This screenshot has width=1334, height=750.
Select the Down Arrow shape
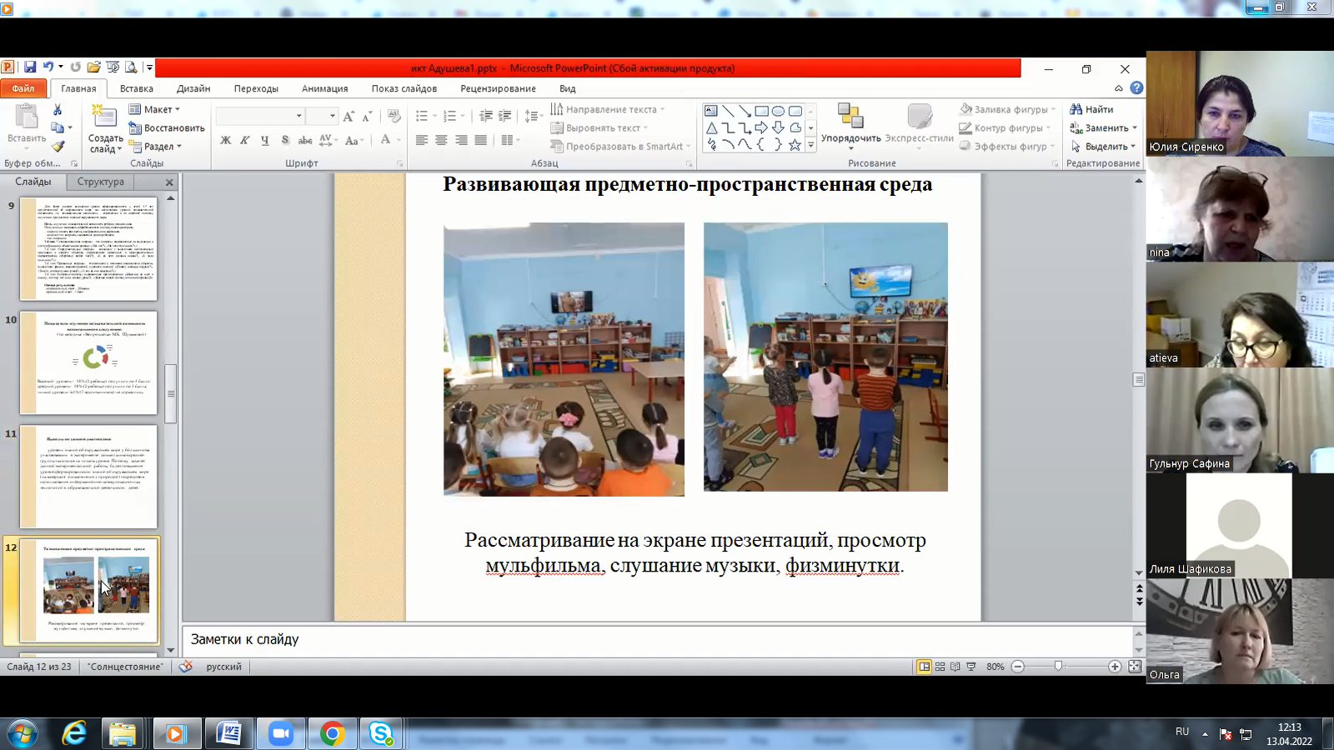(778, 127)
